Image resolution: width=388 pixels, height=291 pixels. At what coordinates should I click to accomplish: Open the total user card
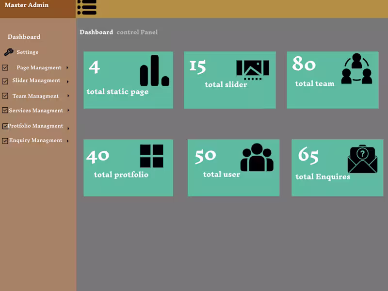(234, 168)
